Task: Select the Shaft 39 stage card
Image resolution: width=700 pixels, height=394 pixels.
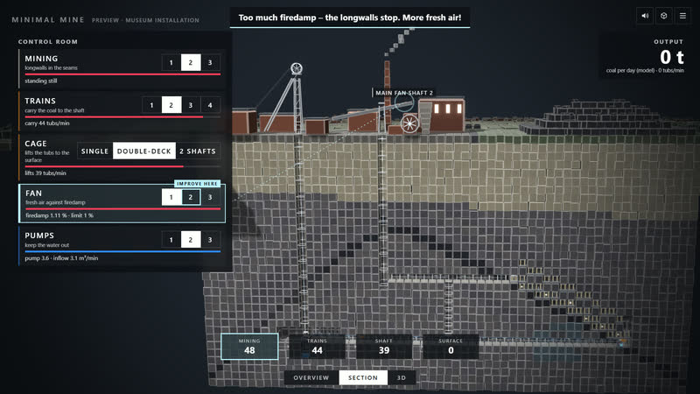Action: 384,346
